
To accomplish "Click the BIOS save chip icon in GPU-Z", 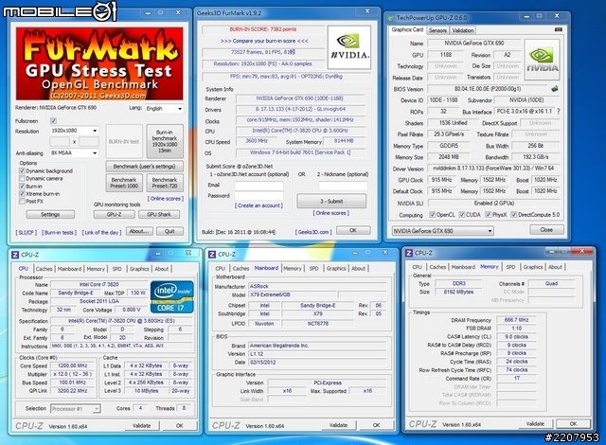I will [555, 89].
